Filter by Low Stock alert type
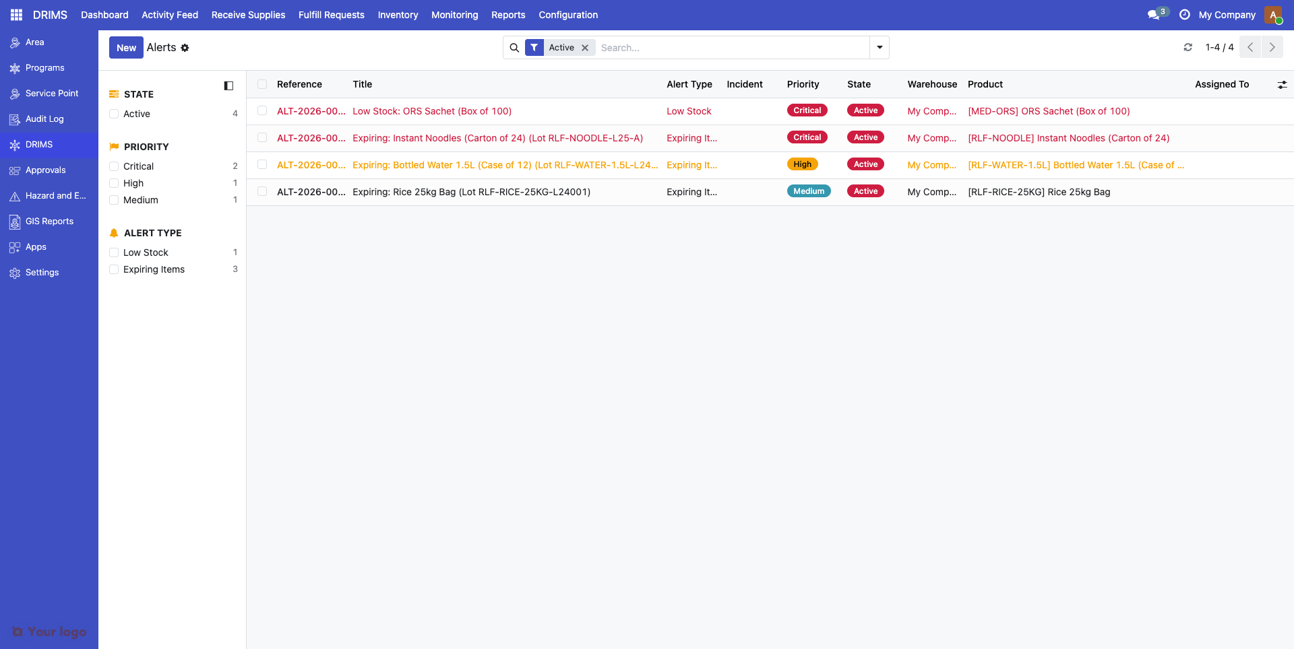The image size is (1294, 649). click(114, 252)
